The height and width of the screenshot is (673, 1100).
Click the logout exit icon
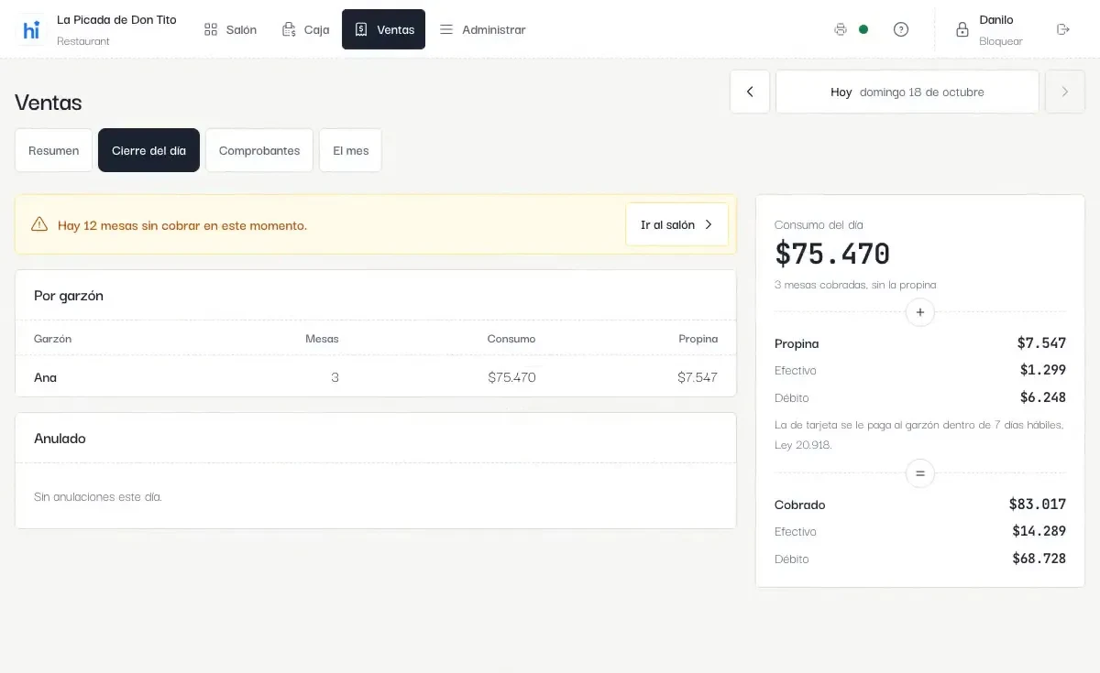(1063, 29)
